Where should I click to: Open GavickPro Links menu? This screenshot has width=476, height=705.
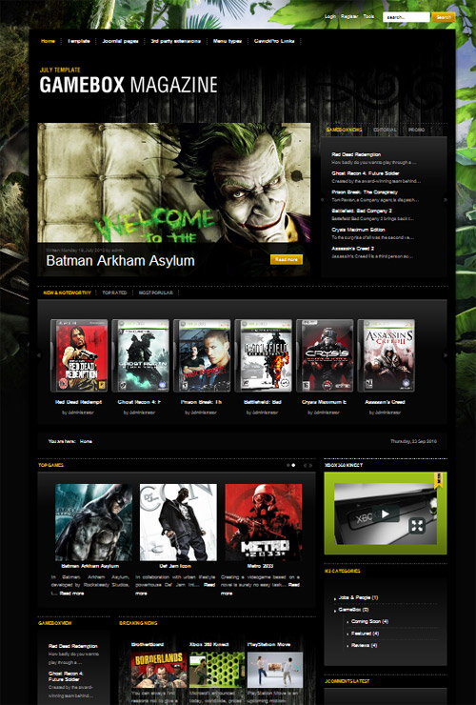coord(274,41)
